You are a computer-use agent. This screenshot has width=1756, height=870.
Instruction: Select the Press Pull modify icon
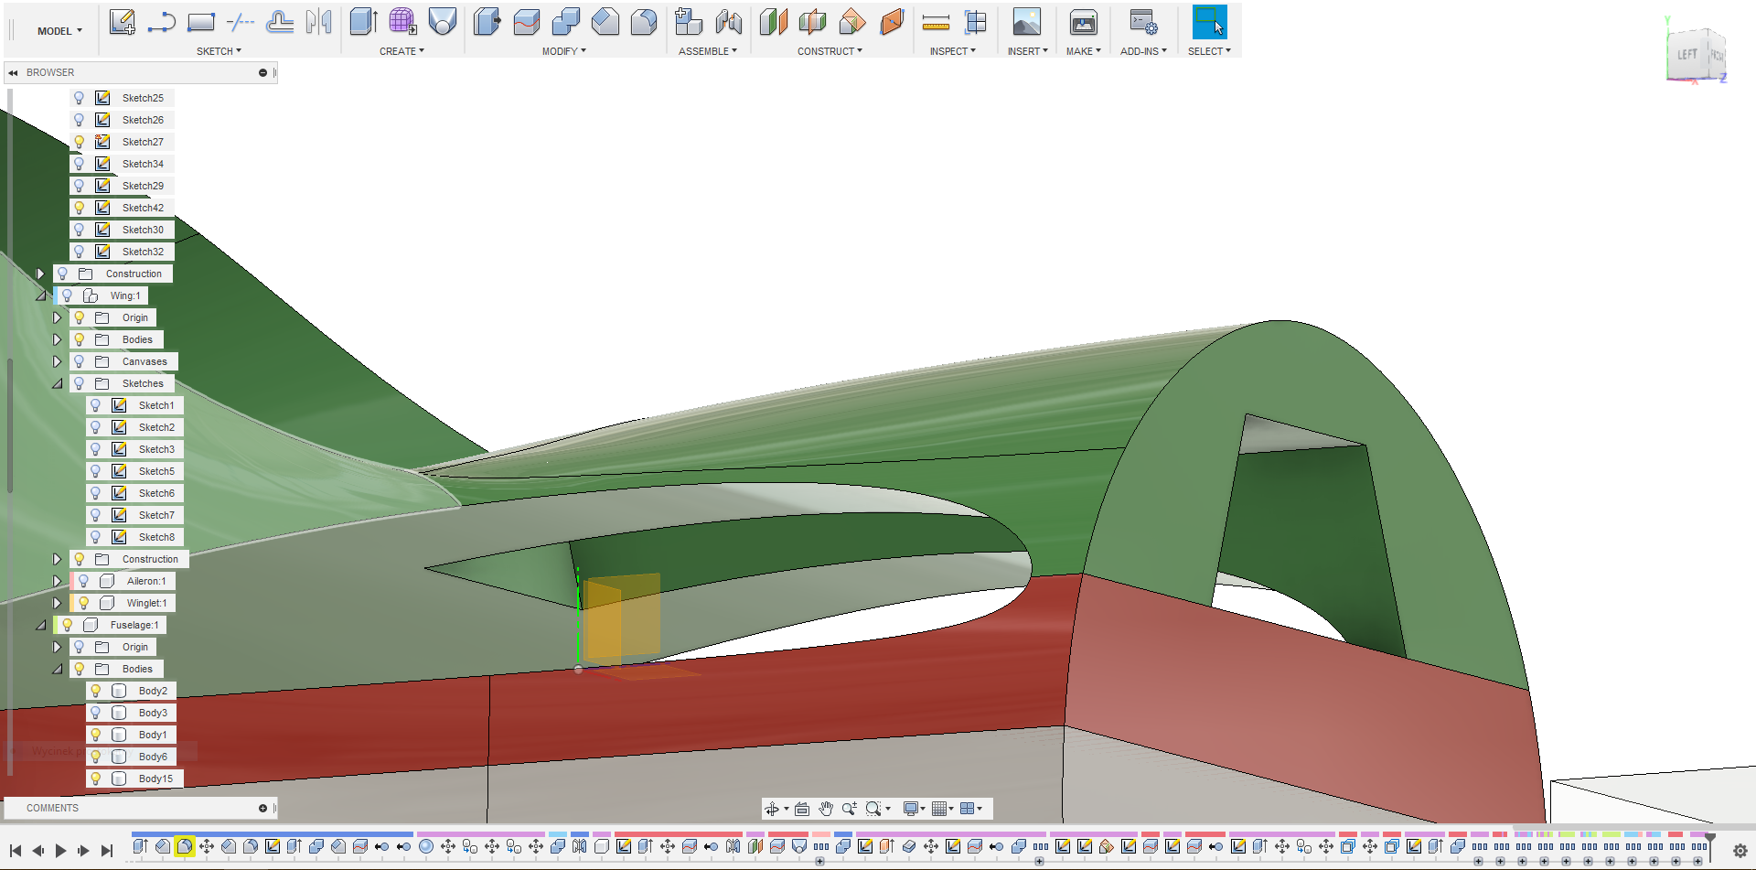click(487, 22)
